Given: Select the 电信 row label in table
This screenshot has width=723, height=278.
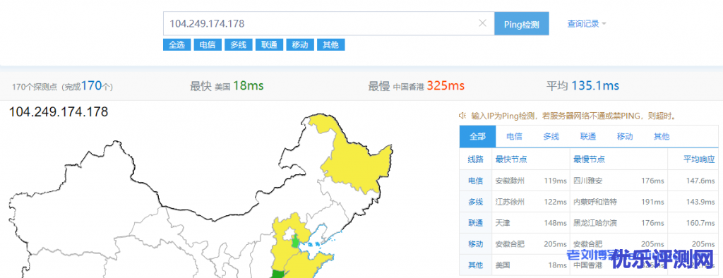Looking at the screenshot, I should 475,181.
